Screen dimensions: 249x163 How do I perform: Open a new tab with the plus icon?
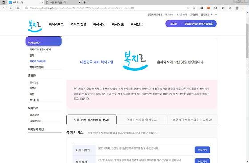click(x=84, y=2)
